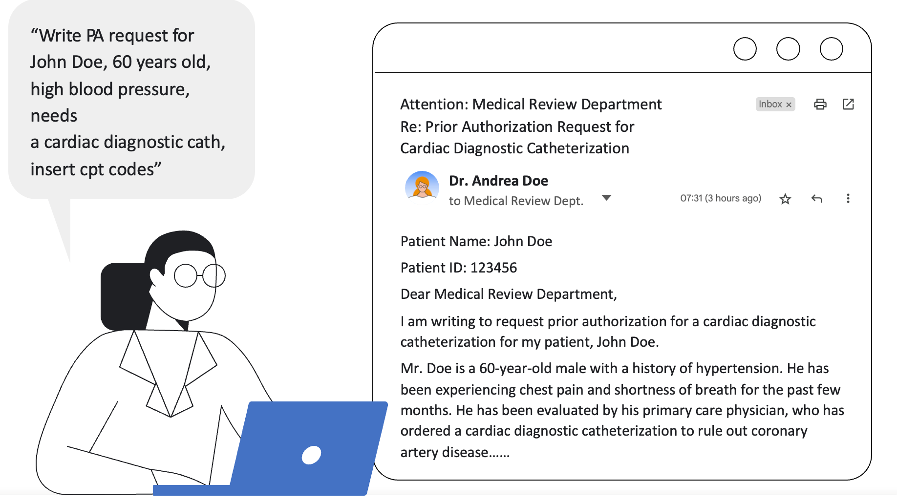Select the sender name Dr. Andrea Doe
This screenshot has height=504, width=897.
498,181
